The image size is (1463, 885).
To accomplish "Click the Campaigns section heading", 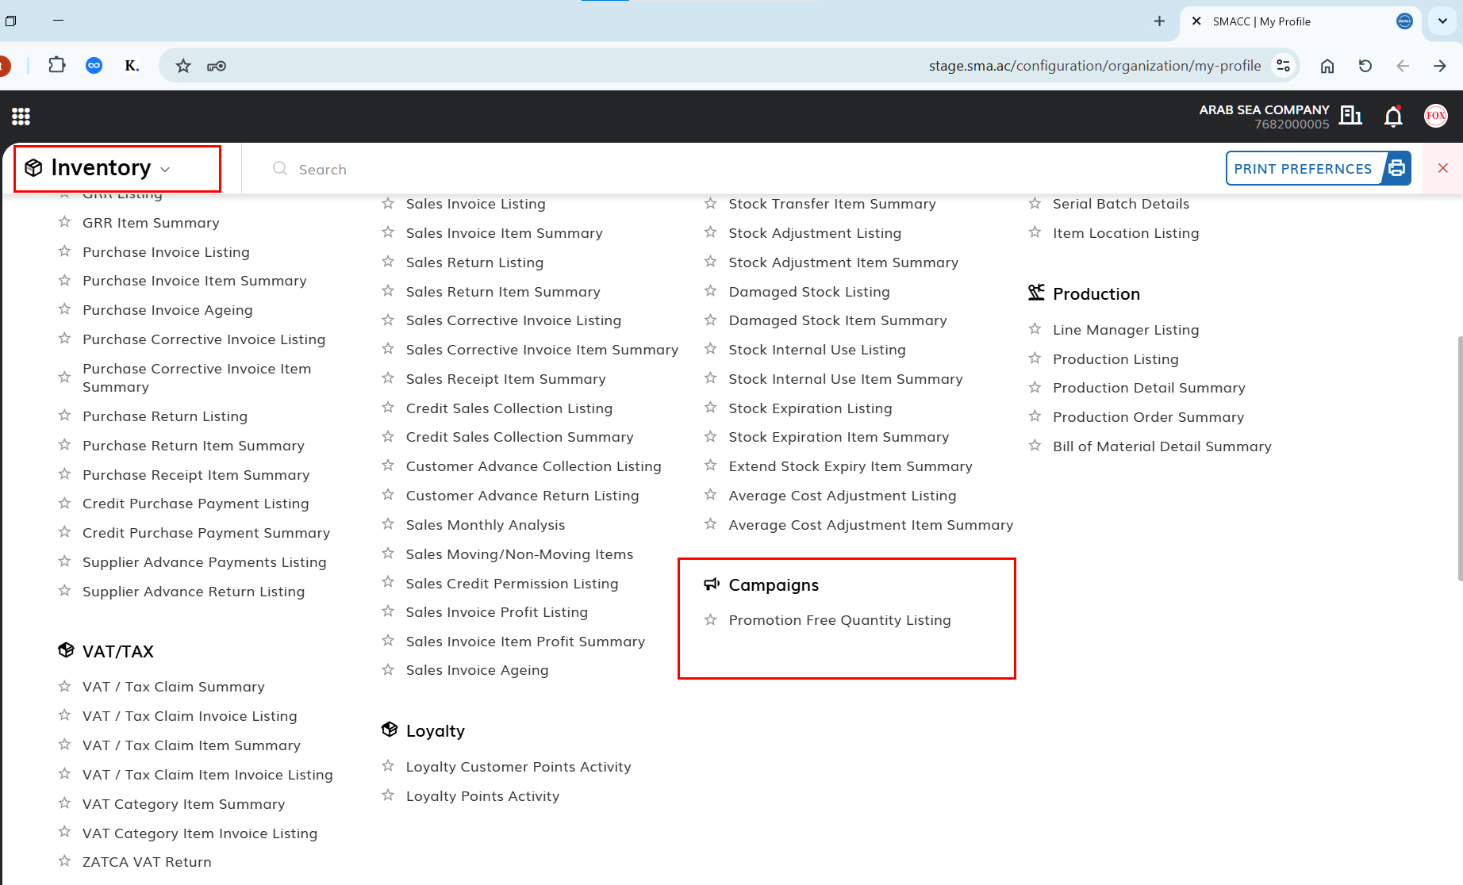I will (774, 584).
